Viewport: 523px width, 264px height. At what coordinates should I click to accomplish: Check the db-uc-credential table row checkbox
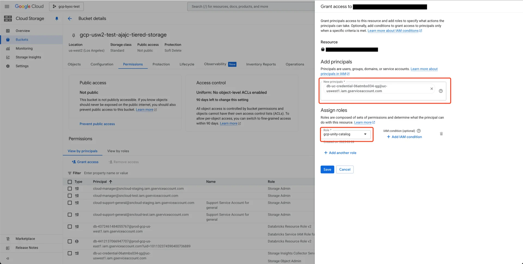coord(70,253)
